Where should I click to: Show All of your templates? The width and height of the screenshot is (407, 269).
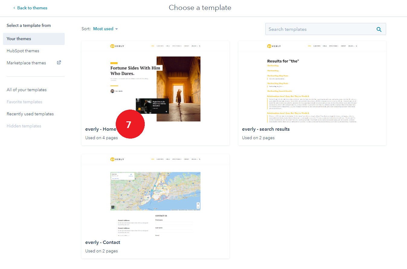click(27, 90)
